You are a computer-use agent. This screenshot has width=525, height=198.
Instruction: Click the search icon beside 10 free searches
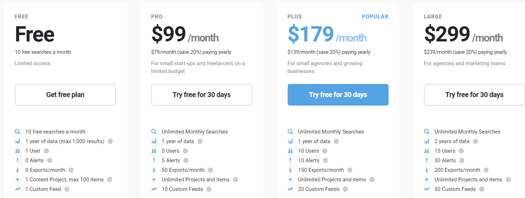click(x=18, y=132)
